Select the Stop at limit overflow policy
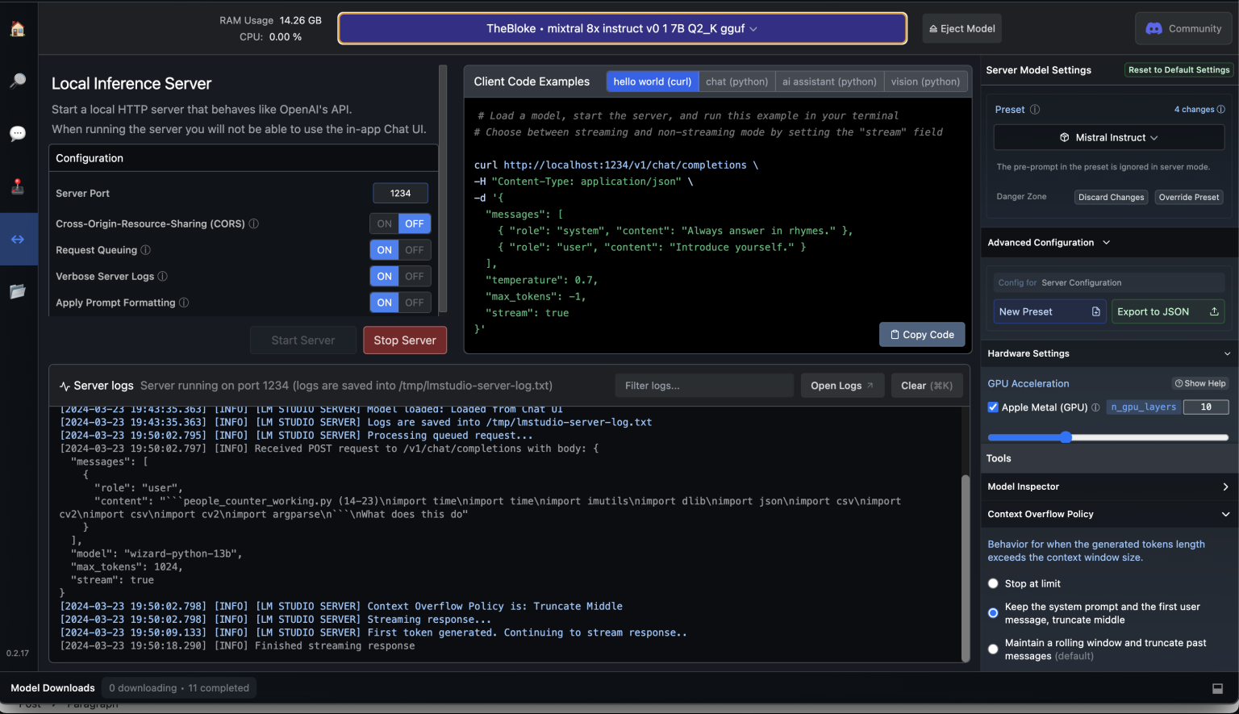 (993, 583)
